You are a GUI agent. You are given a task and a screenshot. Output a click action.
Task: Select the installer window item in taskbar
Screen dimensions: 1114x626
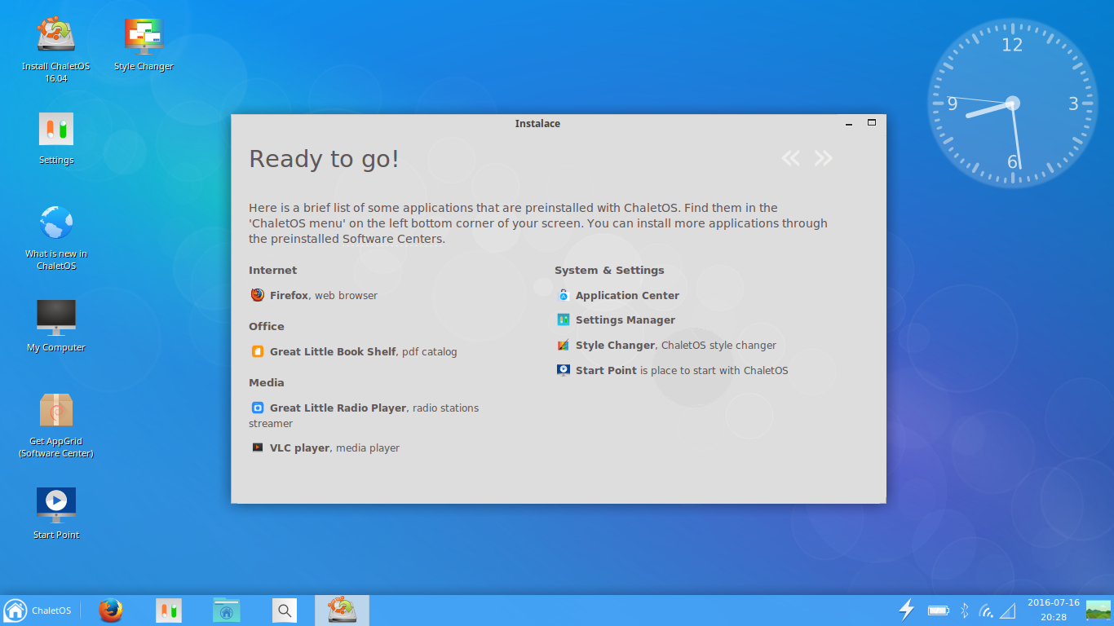coord(342,611)
